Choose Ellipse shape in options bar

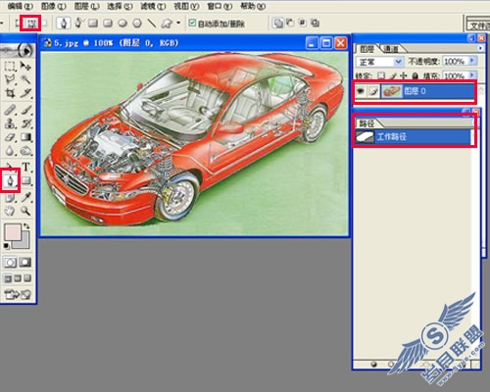point(122,24)
